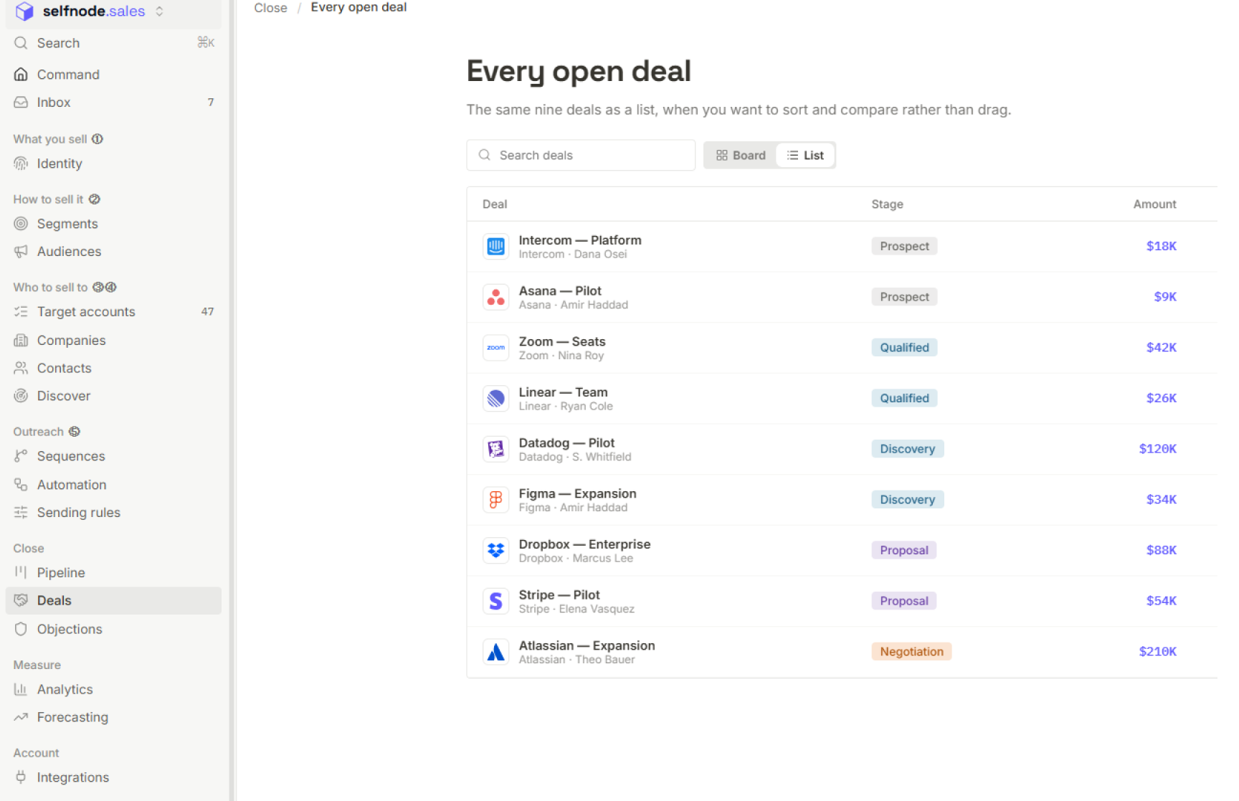
Task: Click the Automation workflow icon
Action: [21, 485]
